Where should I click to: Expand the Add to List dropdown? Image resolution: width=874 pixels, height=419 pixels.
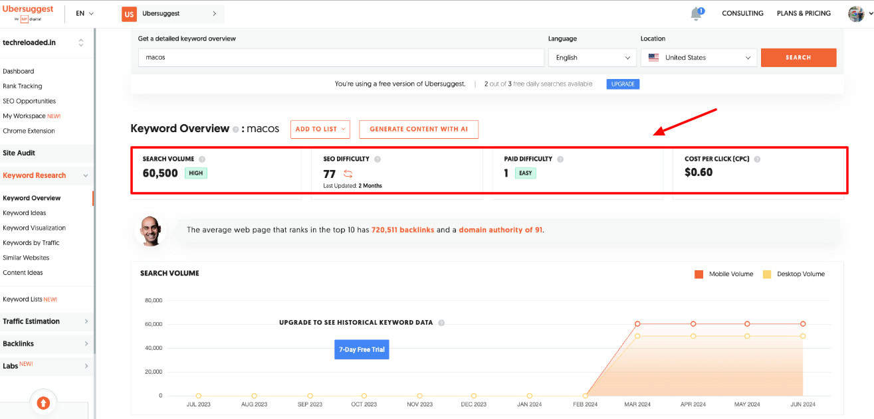click(x=321, y=129)
